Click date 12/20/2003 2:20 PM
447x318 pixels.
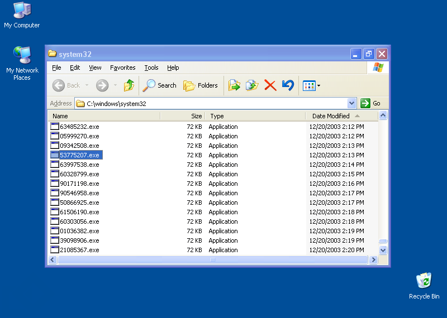[x=337, y=250]
